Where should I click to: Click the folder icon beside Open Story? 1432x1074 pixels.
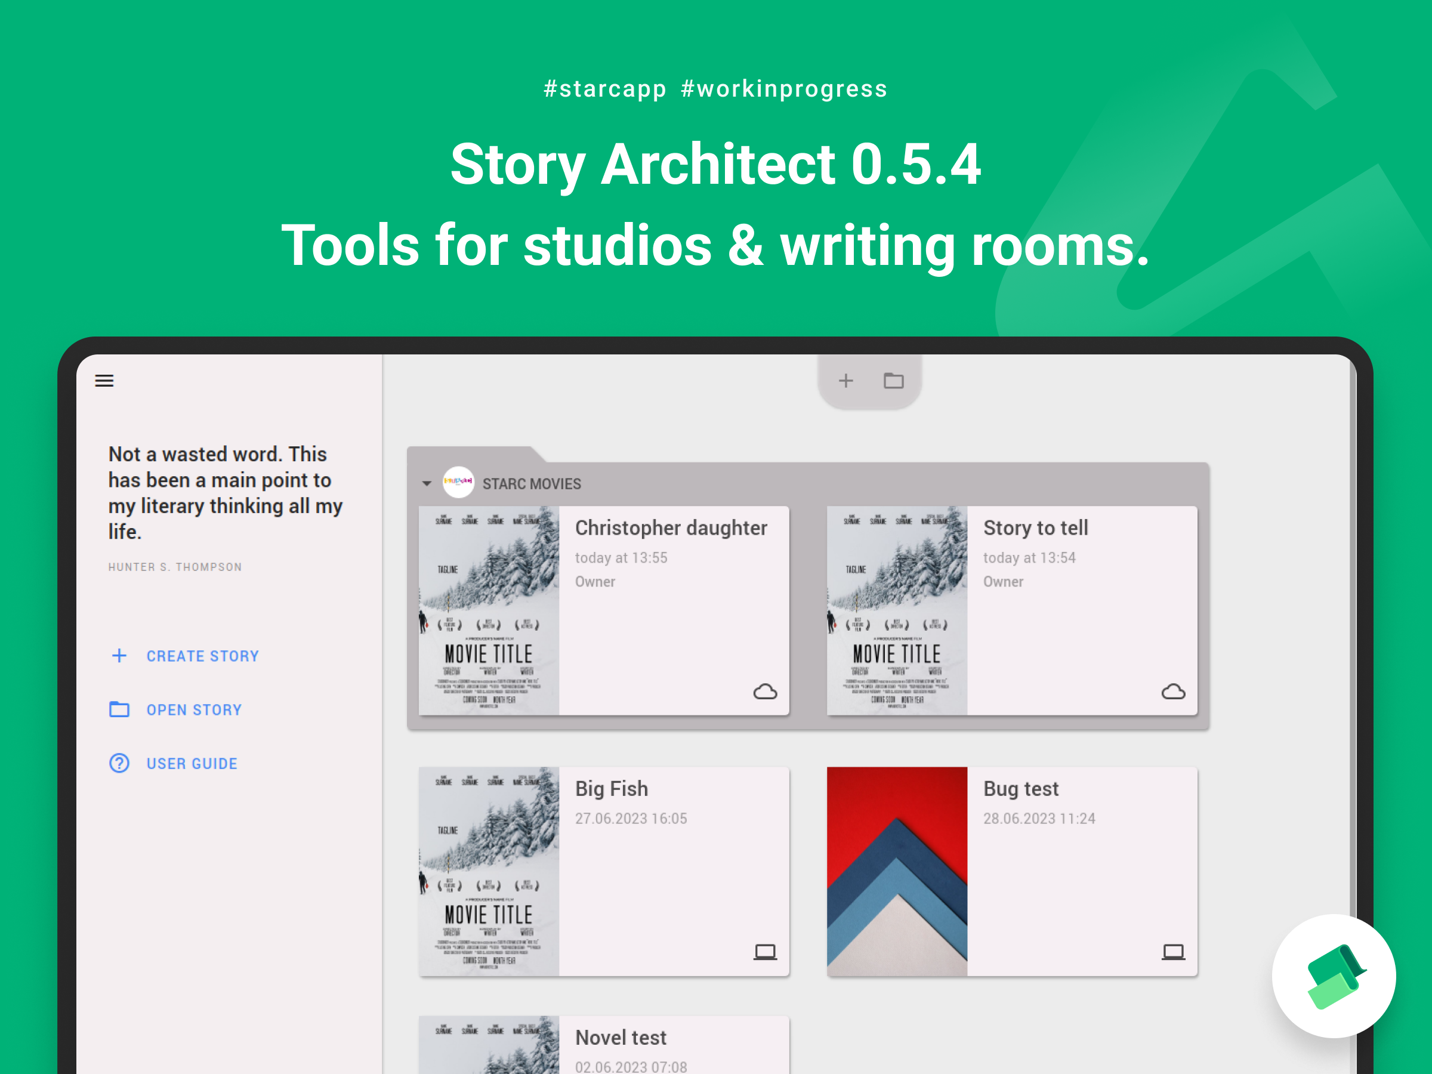coord(119,709)
